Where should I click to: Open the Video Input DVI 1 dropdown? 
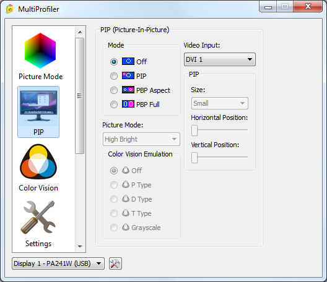coord(220,59)
